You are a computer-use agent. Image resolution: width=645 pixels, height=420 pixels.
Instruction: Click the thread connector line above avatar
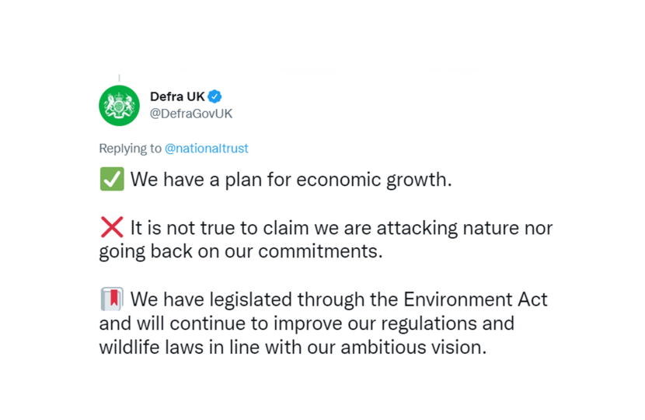(x=119, y=78)
